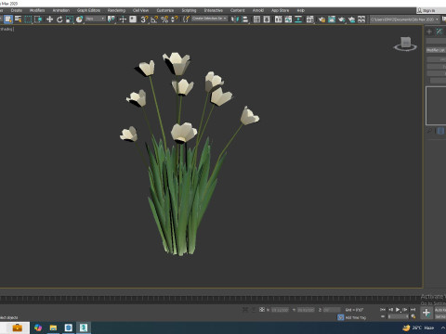This screenshot has width=446, height=334.
Task: Click the Z coordinate input field
Action: tap(332, 310)
